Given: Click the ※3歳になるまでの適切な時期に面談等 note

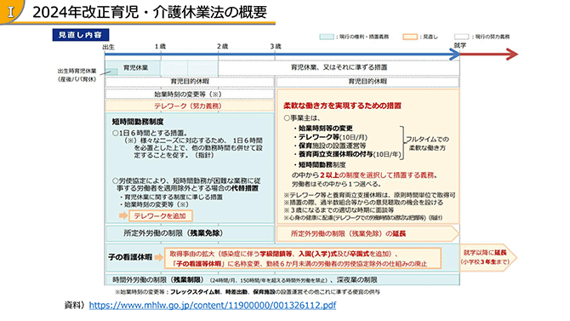Looking at the screenshot, I should [x=339, y=210].
